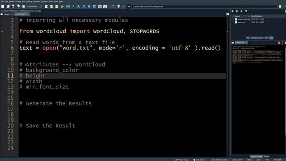This screenshot has height=161, width=286.
Task: Interrupt kernel with the red console icon
Action: click(282, 42)
